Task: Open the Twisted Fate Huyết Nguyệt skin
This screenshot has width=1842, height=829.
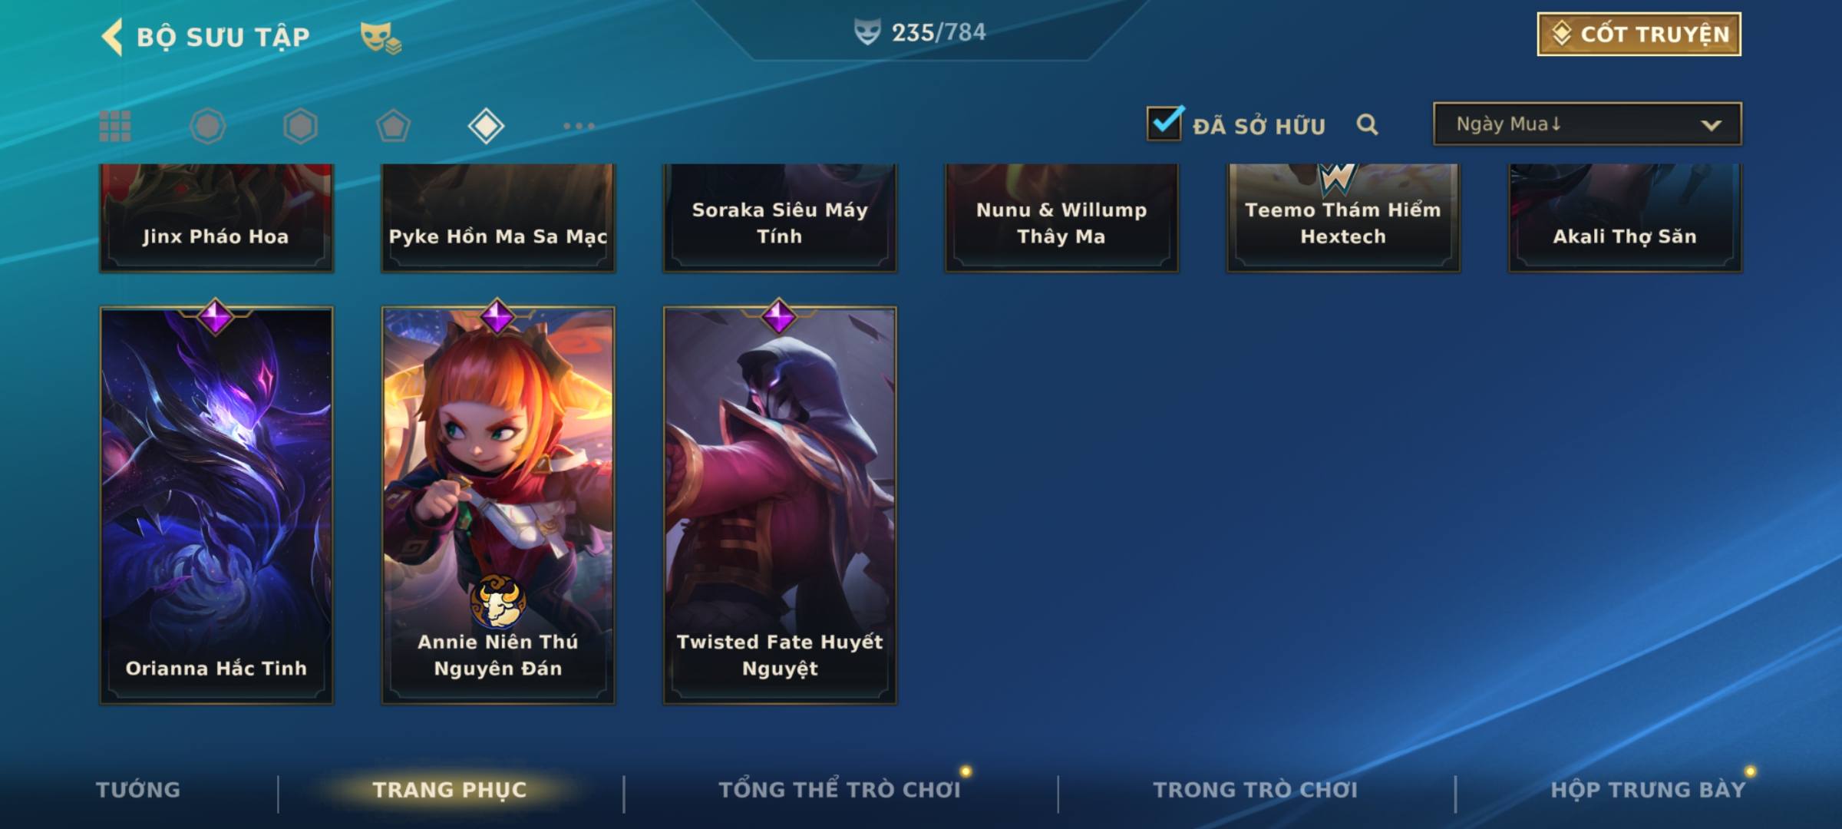Action: (x=780, y=505)
